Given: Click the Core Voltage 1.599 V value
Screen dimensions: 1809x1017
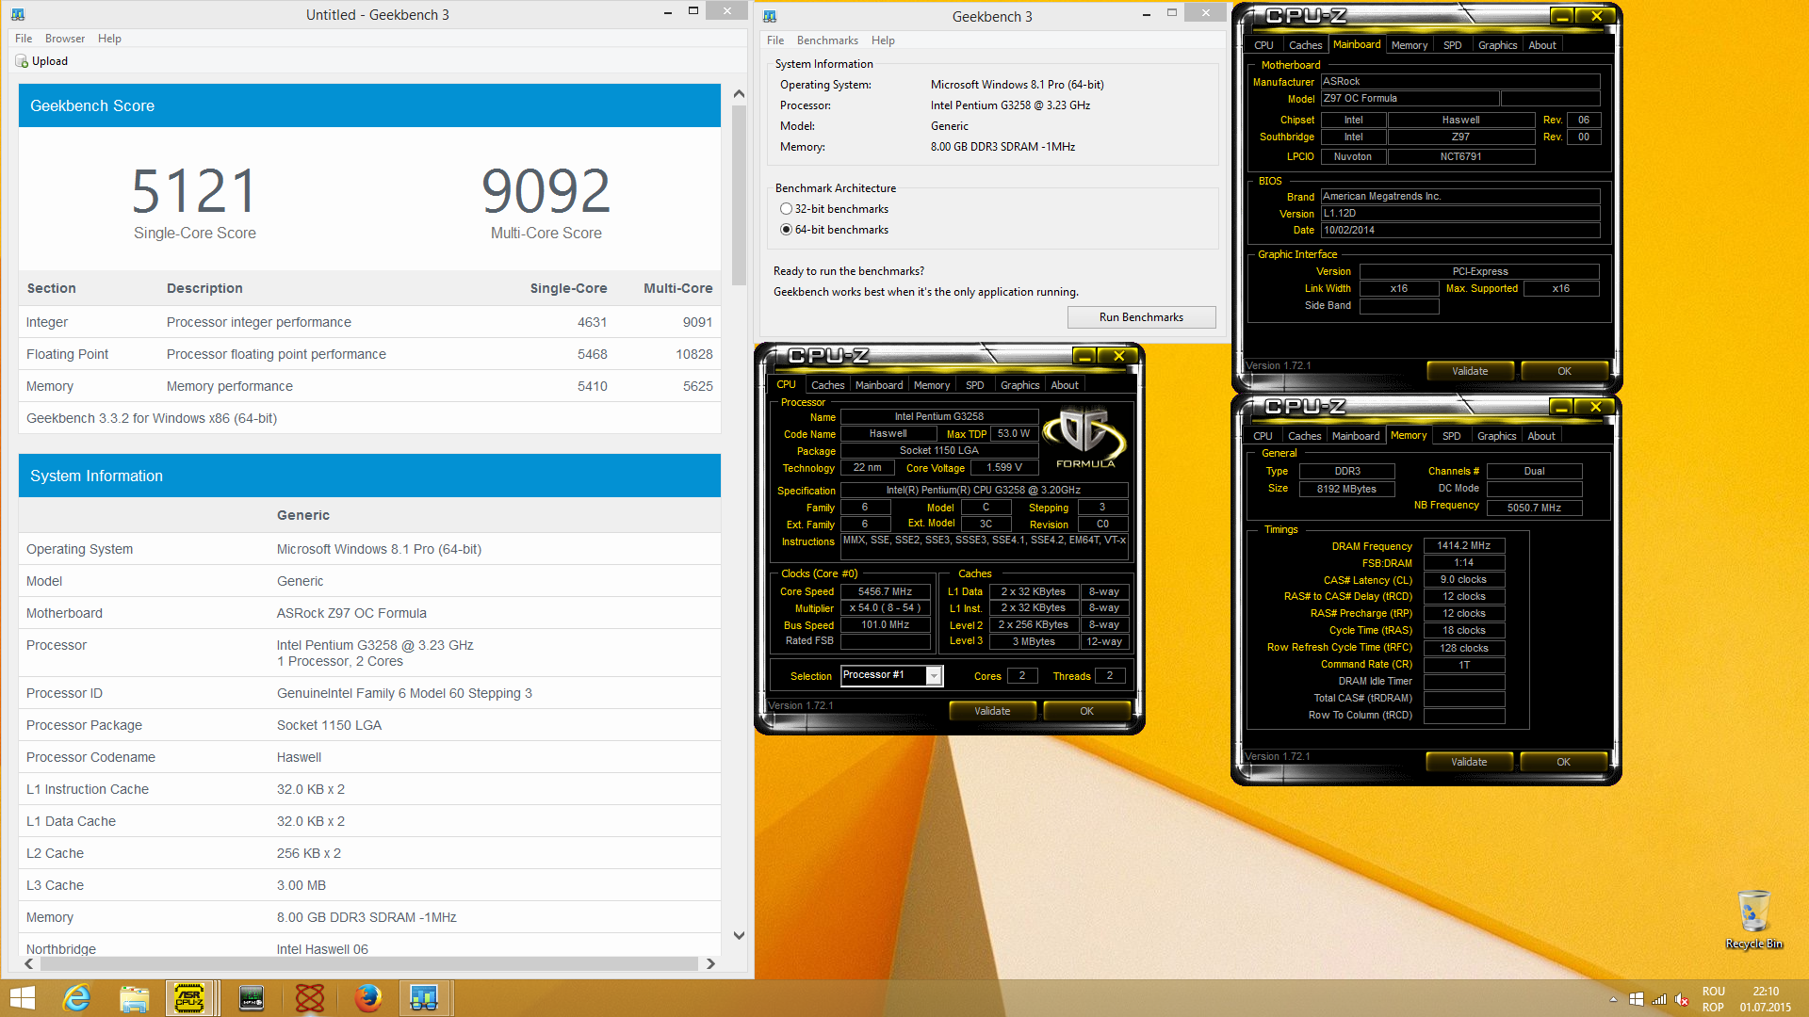Looking at the screenshot, I should [x=1003, y=468].
